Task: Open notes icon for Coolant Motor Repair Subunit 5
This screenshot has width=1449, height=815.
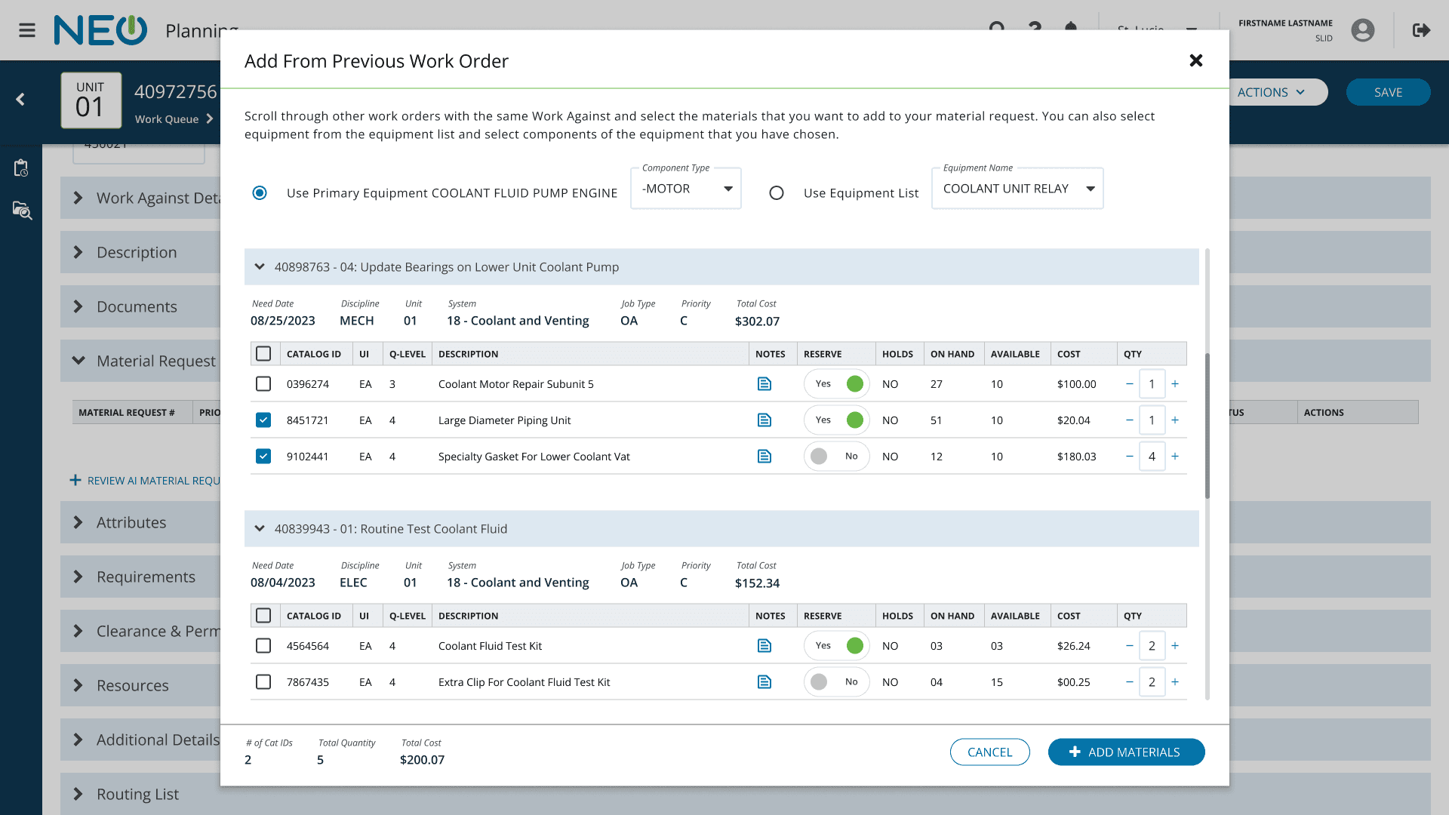Action: (764, 384)
